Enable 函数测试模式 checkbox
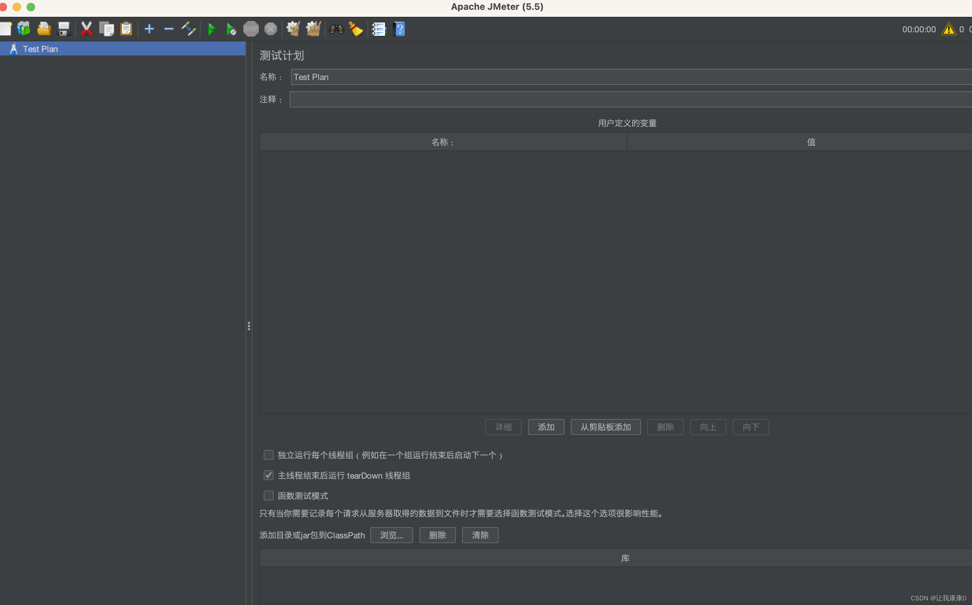 pyautogui.click(x=269, y=496)
